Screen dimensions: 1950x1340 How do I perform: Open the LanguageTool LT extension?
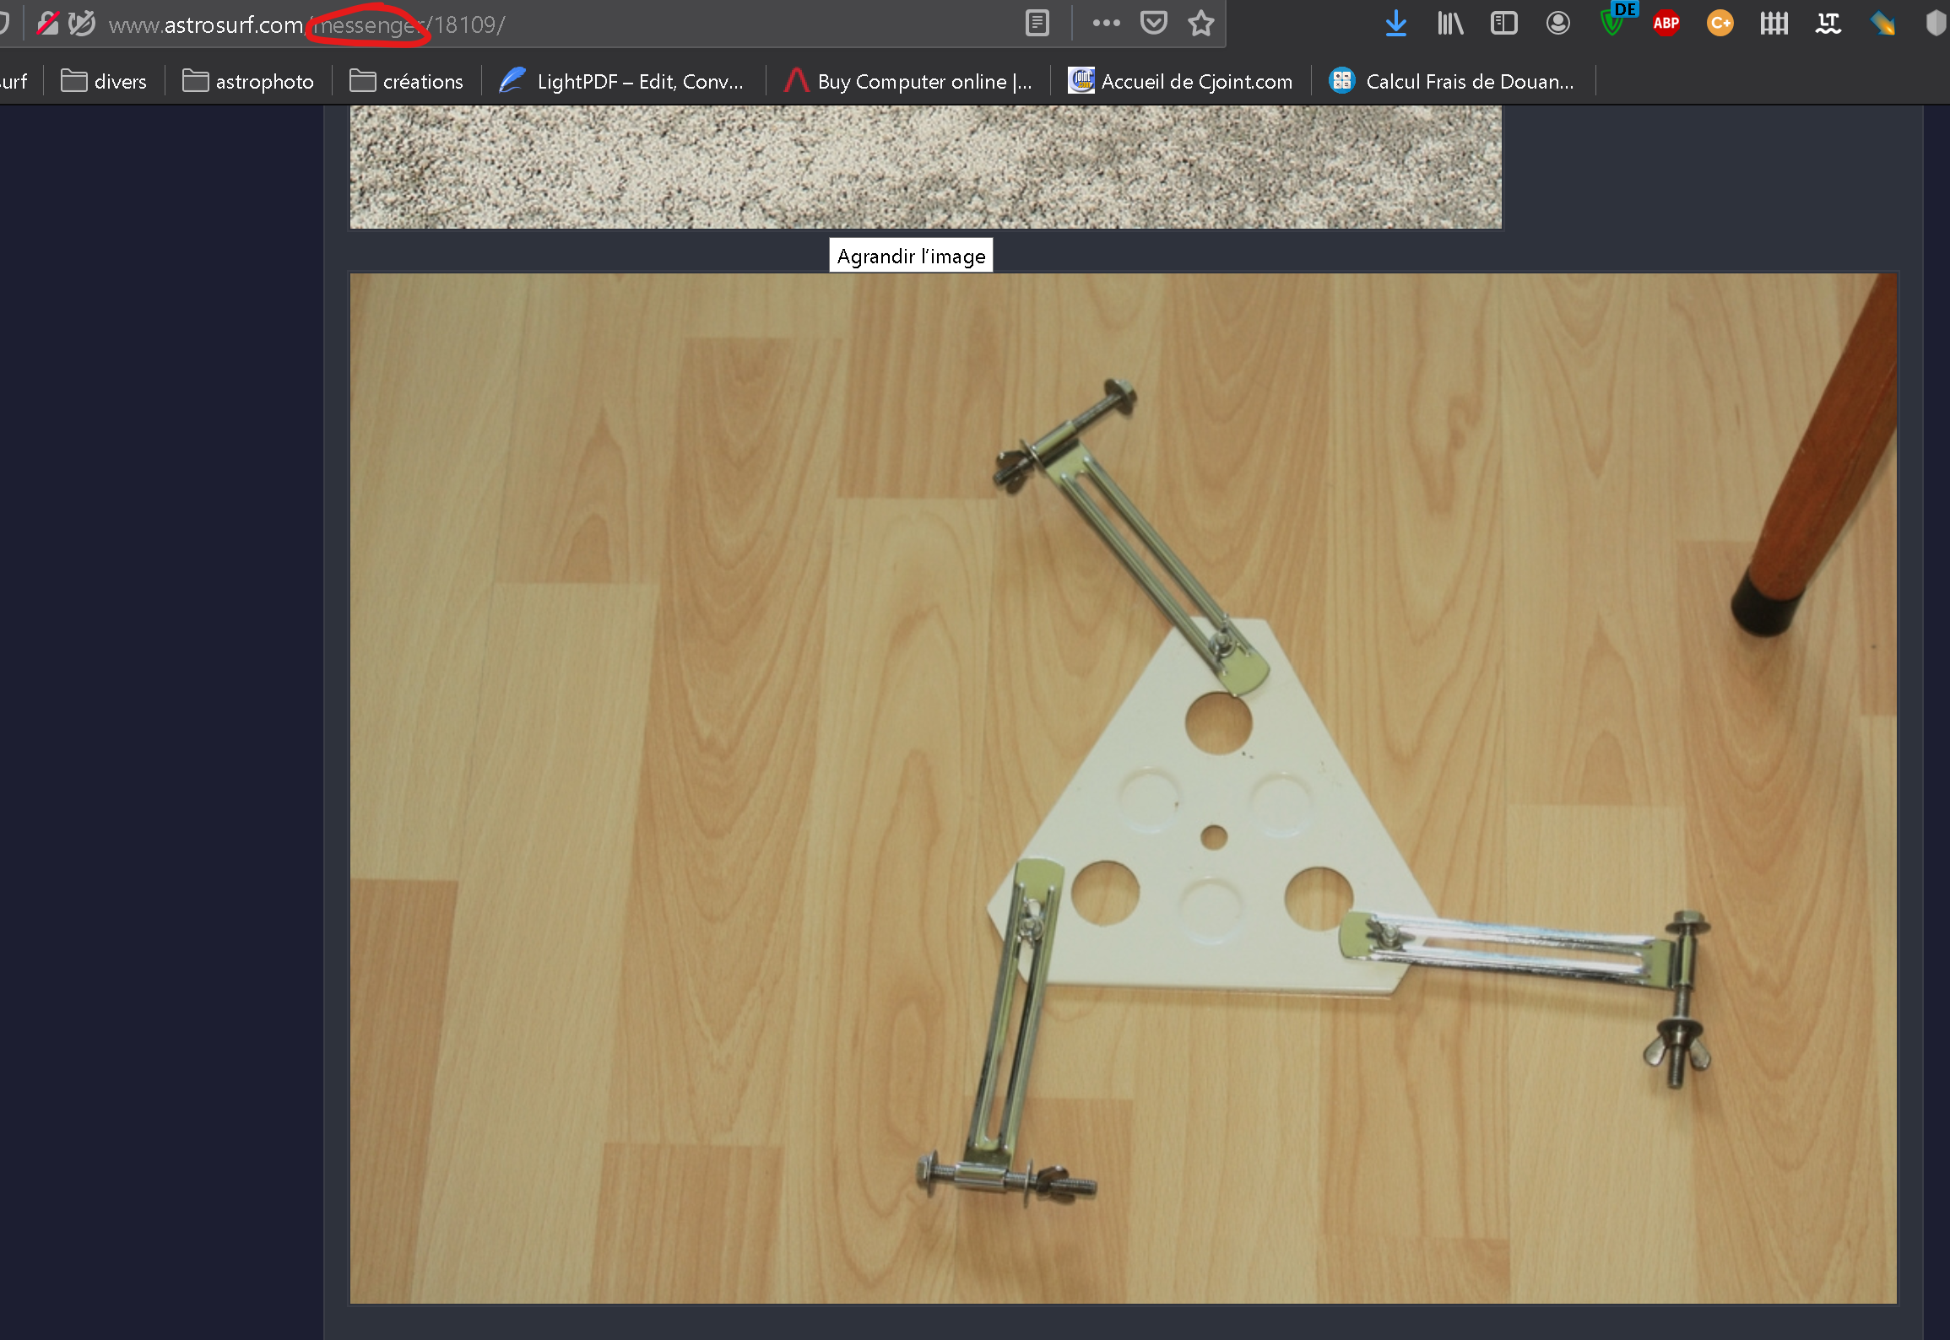[x=1828, y=24]
